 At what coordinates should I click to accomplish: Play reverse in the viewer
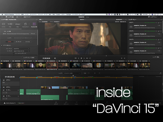[79, 58]
